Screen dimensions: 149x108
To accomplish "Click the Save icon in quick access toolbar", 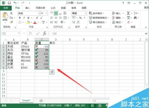I will pos(9,3).
